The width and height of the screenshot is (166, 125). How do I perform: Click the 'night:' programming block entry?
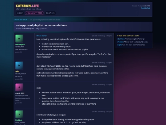click(x=131, y=45)
